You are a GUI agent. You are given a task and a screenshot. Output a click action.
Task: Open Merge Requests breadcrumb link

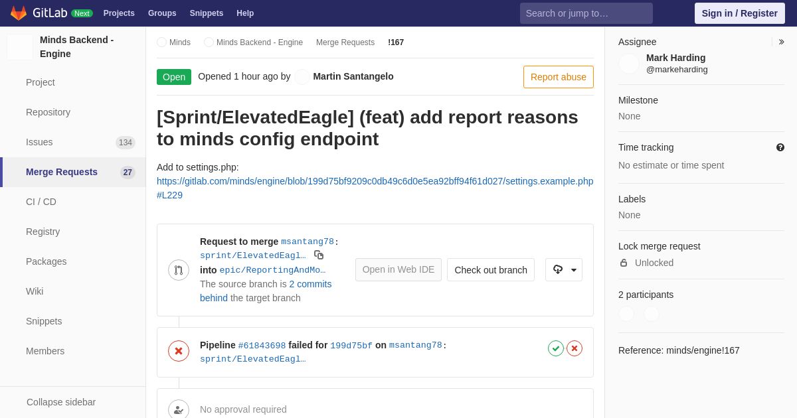pos(345,42)
